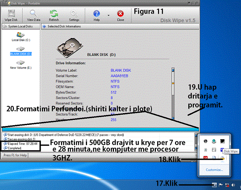Click the network icon with red X
The width and height of the screenshot is (241, 190).
(227, 185)
